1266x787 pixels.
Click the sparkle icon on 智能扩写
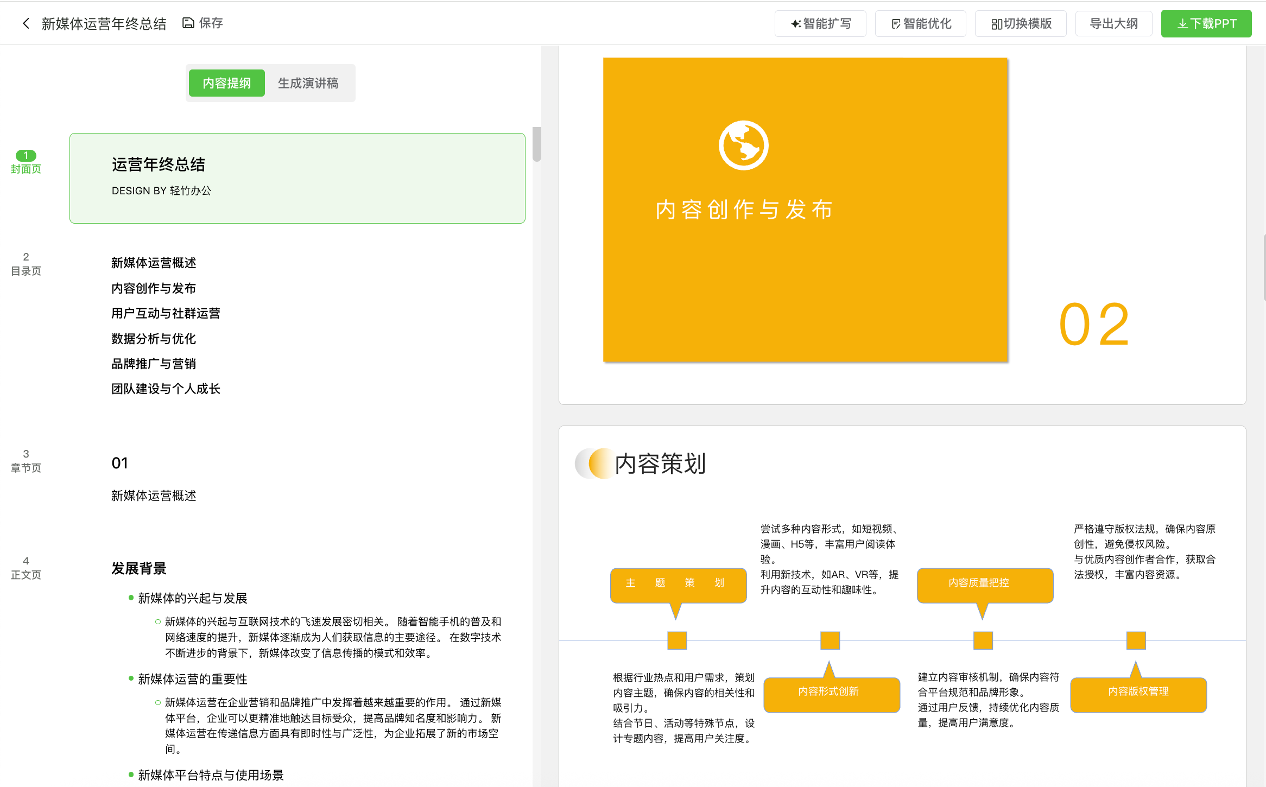click(795, 24)
